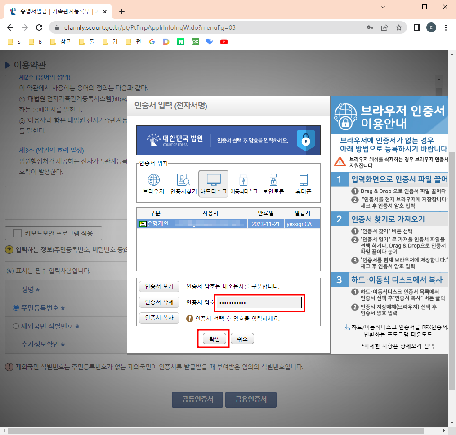Click the 인증서 암호 password field
This screenshot has height=435, width=456.
click(259, 302)
